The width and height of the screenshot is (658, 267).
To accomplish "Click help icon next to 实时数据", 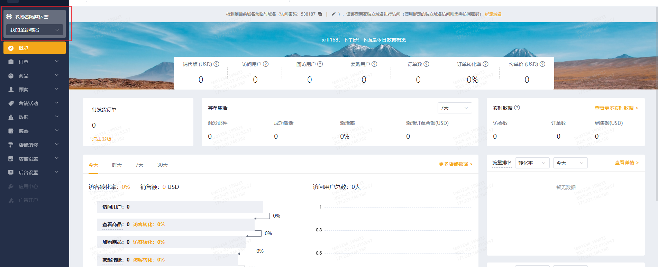I will 517,108.
